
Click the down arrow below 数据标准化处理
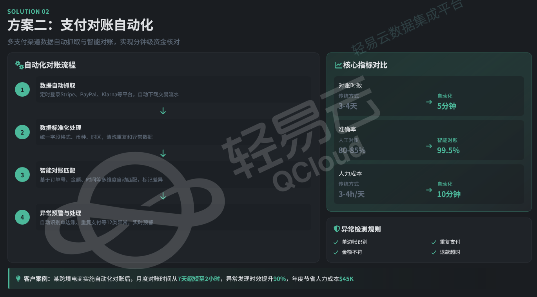pyautogui.click(x=163, y=154)
